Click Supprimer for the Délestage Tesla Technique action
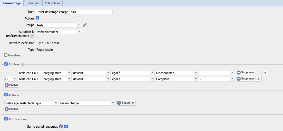This screenshot has height=131, width=283. tap(126, 103)
